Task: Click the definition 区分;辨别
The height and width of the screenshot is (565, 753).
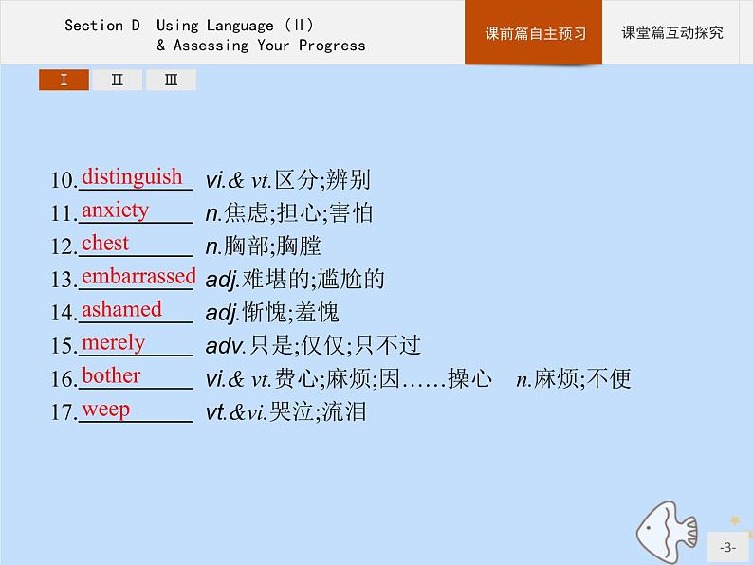Action: tap(322, 180)
